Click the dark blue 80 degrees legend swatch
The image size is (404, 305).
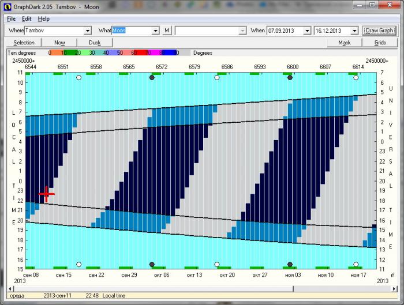click(x=169, y=53)
